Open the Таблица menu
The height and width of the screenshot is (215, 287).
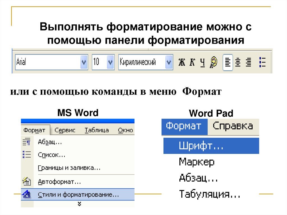tap(97, 130)
